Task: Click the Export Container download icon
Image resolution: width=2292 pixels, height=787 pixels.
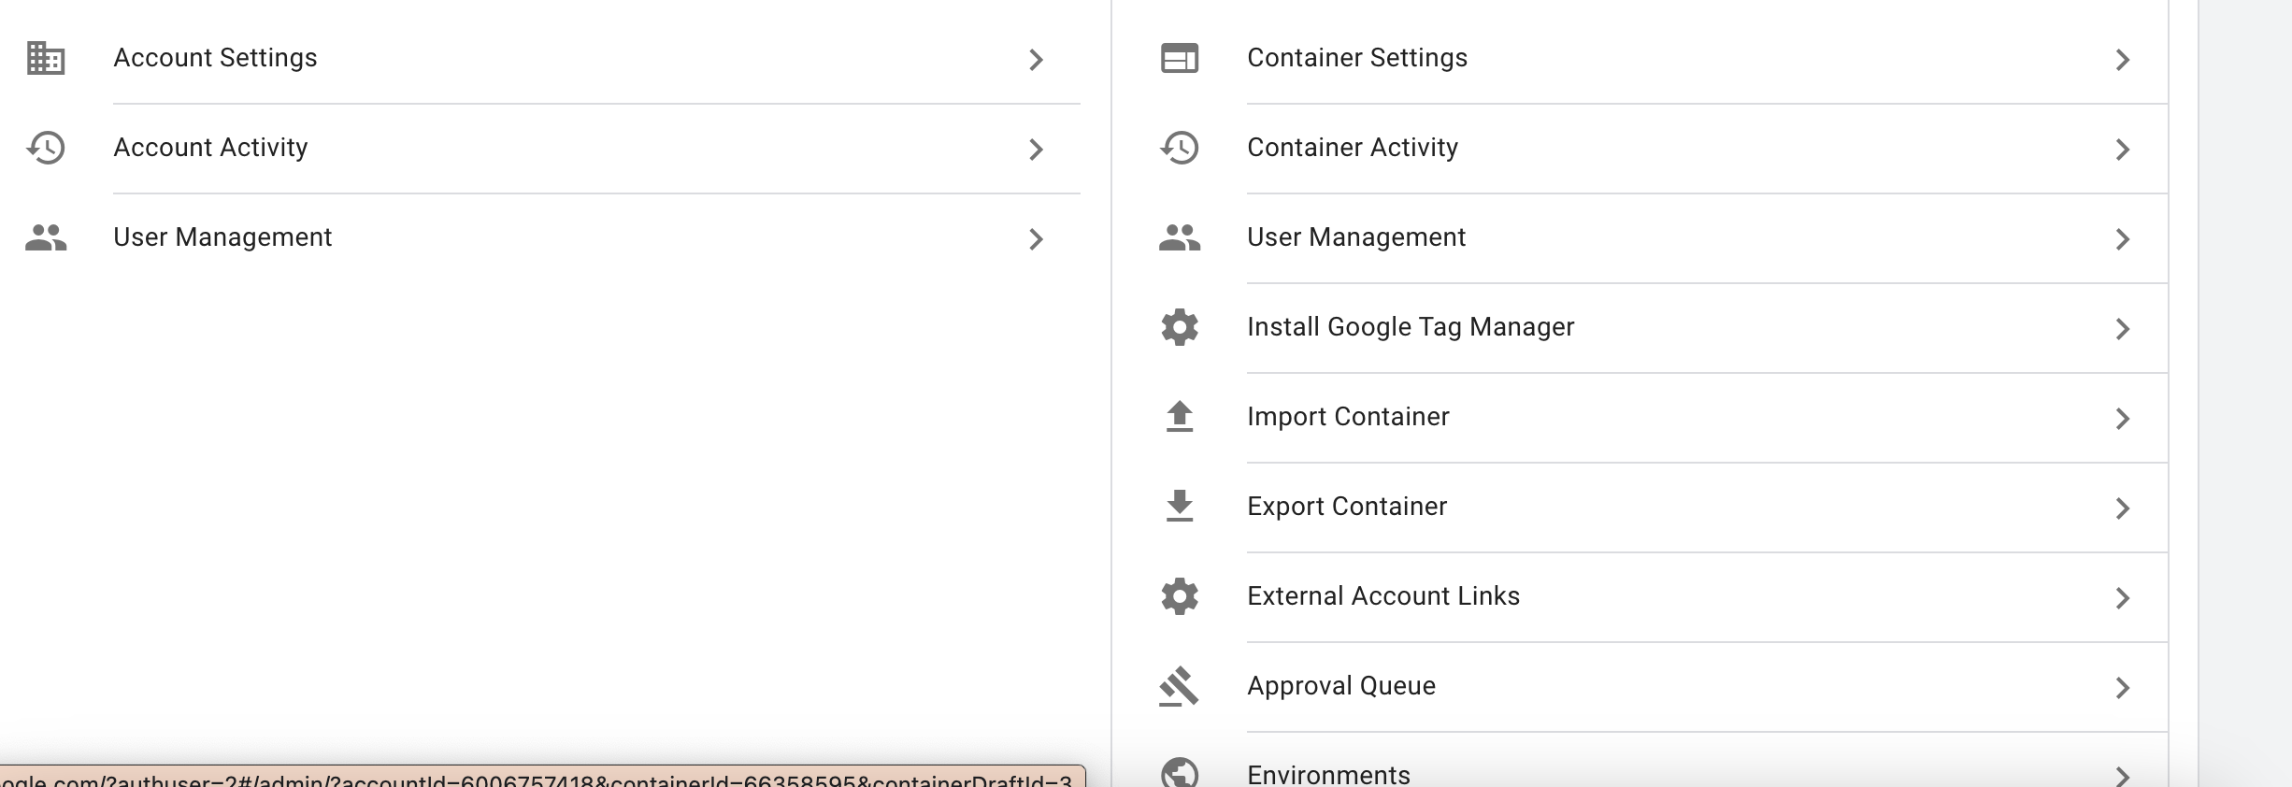Action: point(1180,506)
